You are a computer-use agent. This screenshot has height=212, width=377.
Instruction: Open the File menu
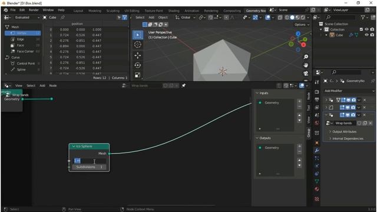[13, 10]
